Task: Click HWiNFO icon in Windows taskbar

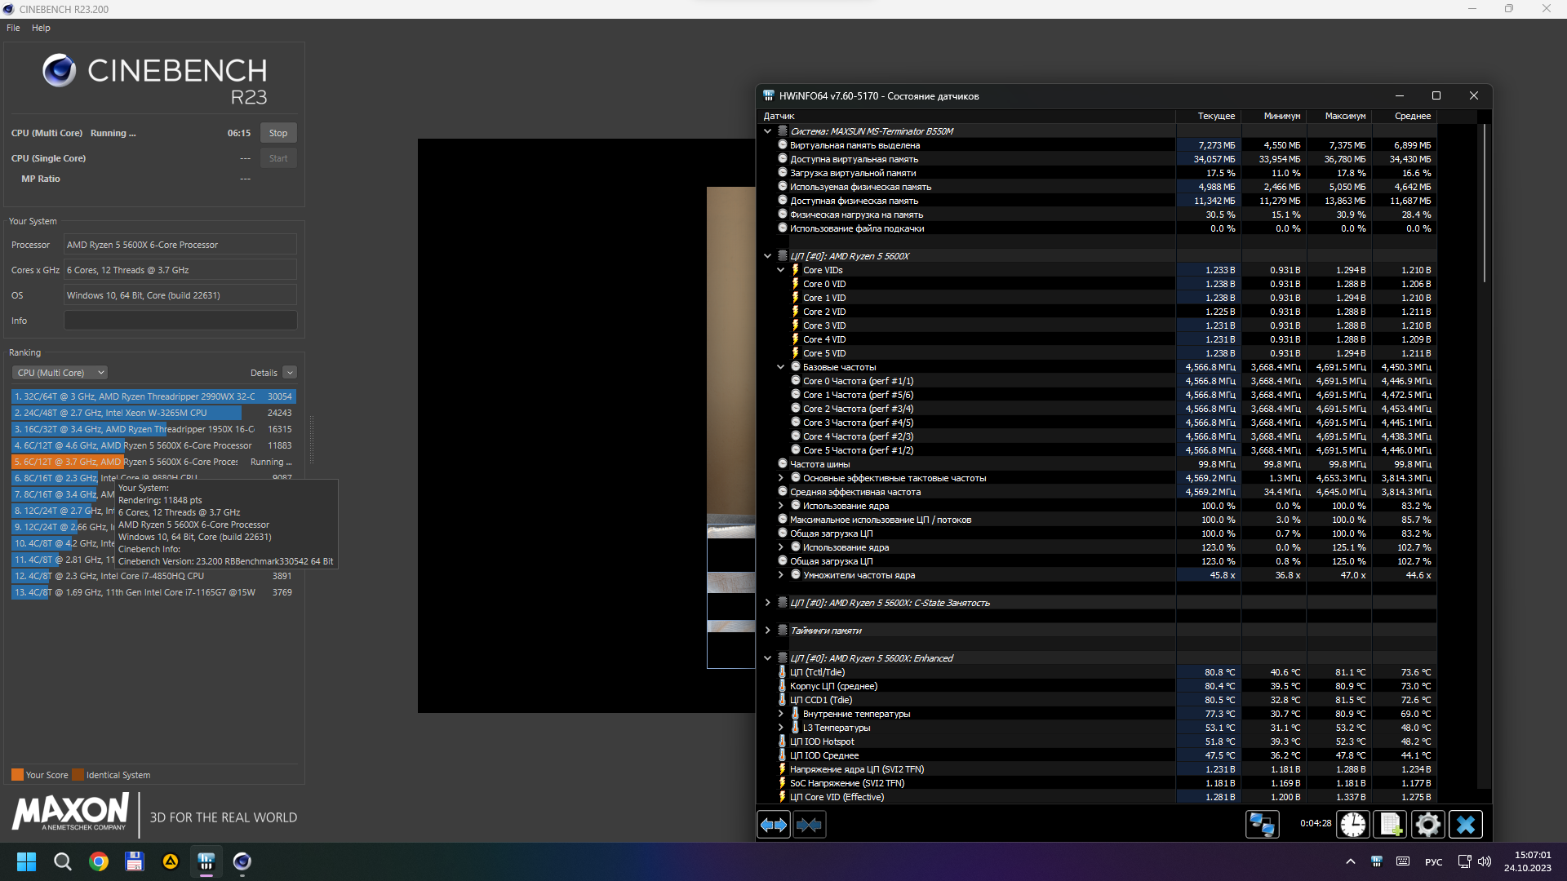Action: click(x=206, y=861)
